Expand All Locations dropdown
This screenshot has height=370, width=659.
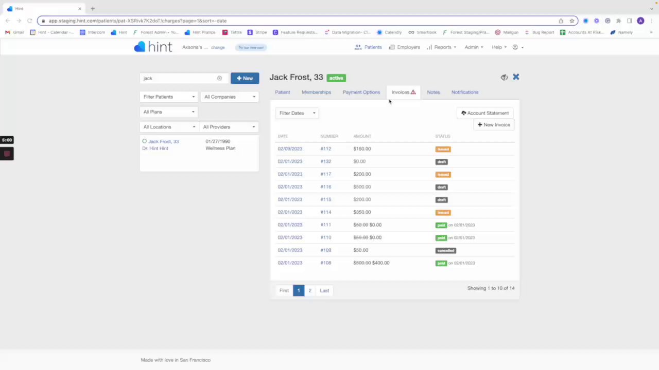(x=169, y=127)
